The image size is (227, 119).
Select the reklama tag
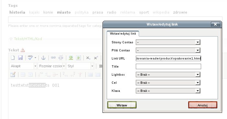(x=127, y=12)
